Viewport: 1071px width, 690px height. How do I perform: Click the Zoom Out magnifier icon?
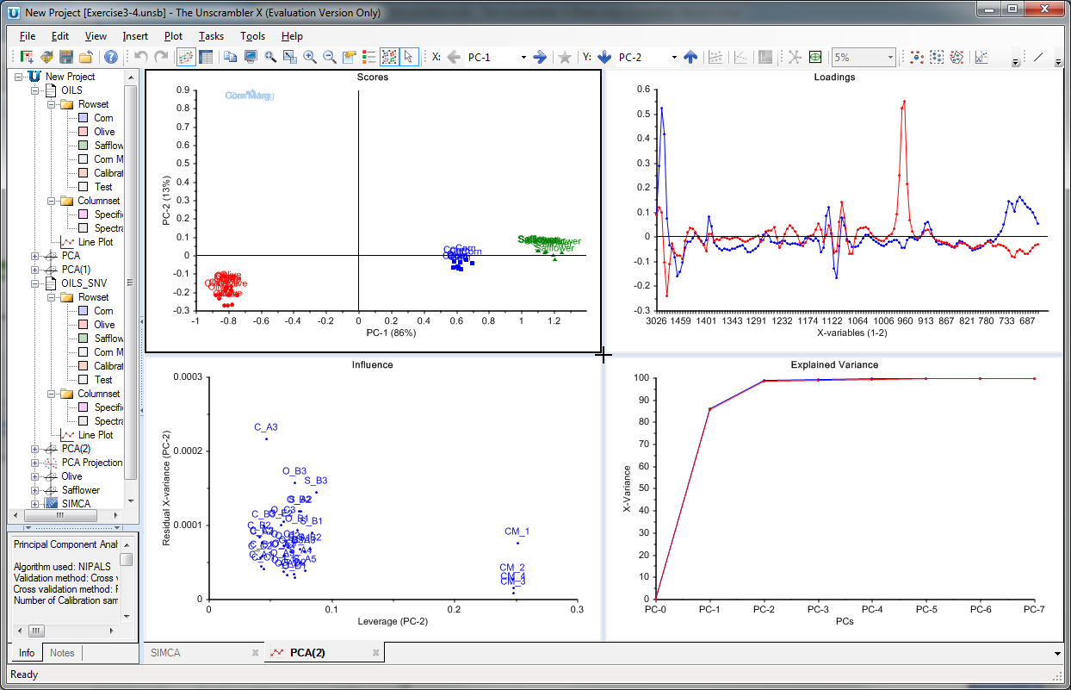click(x=329, y=57)
